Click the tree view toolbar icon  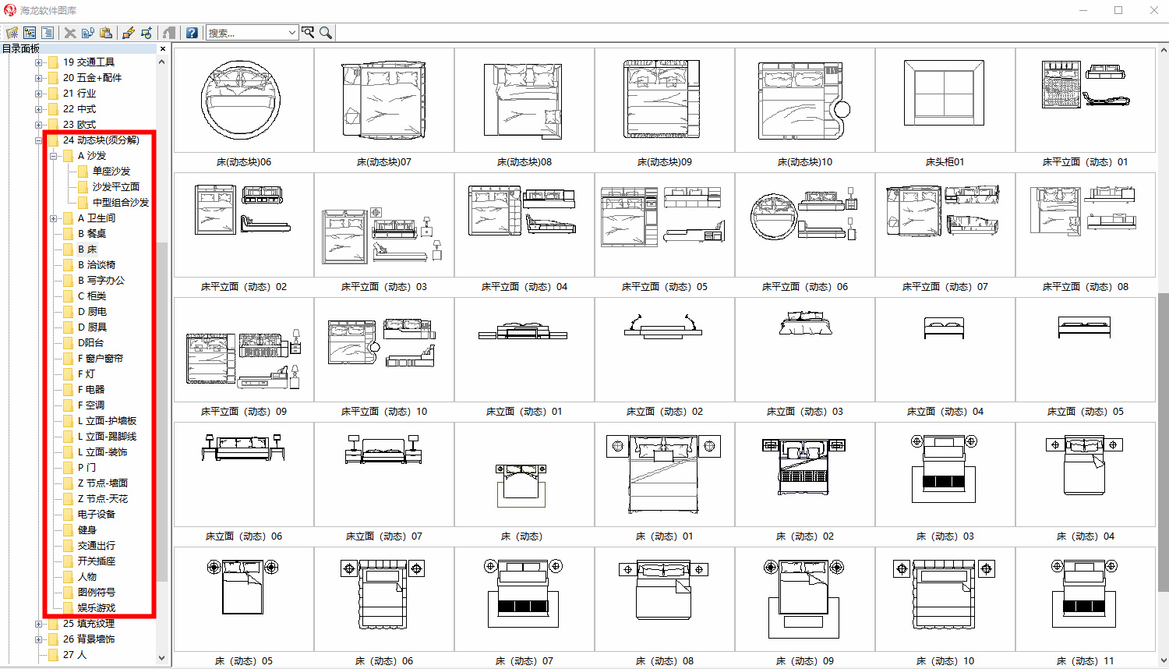click(30, 33)
